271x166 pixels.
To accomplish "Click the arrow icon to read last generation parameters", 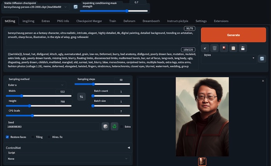I will [x=205, y=48].
